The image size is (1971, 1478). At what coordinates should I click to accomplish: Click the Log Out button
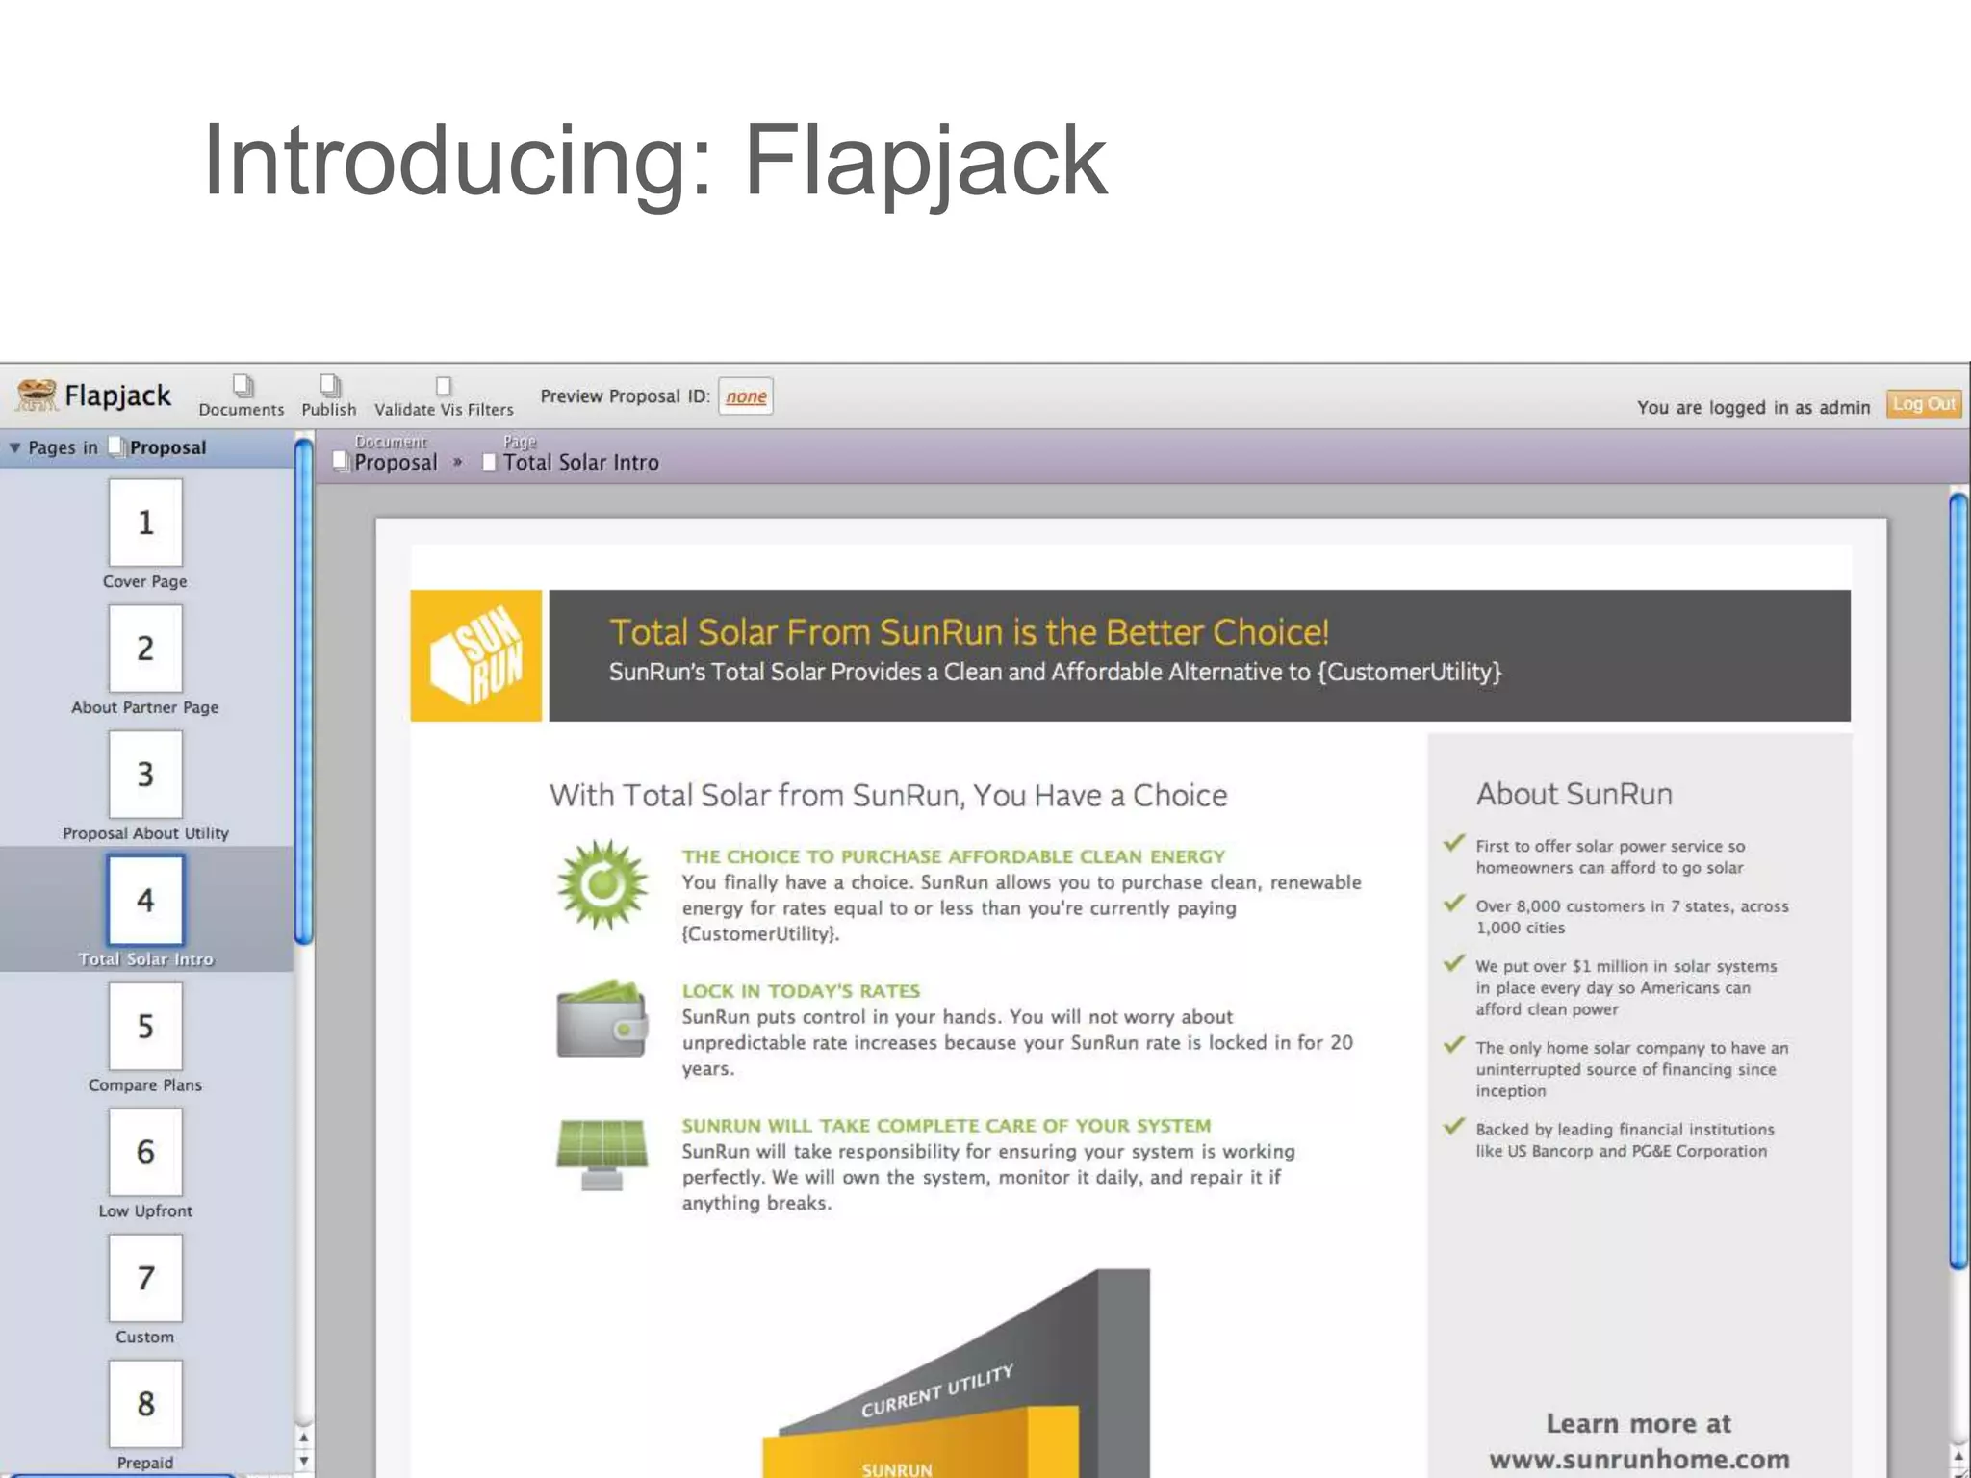coord(1924,404)
